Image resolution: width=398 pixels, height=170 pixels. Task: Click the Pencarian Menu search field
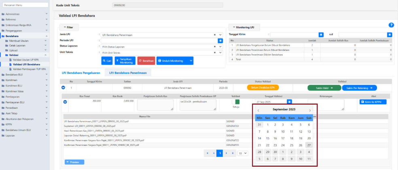(x=24, y=4)
